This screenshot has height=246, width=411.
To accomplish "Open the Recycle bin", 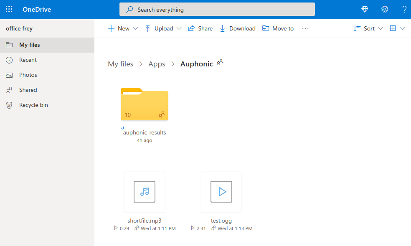I will (47, 105).
